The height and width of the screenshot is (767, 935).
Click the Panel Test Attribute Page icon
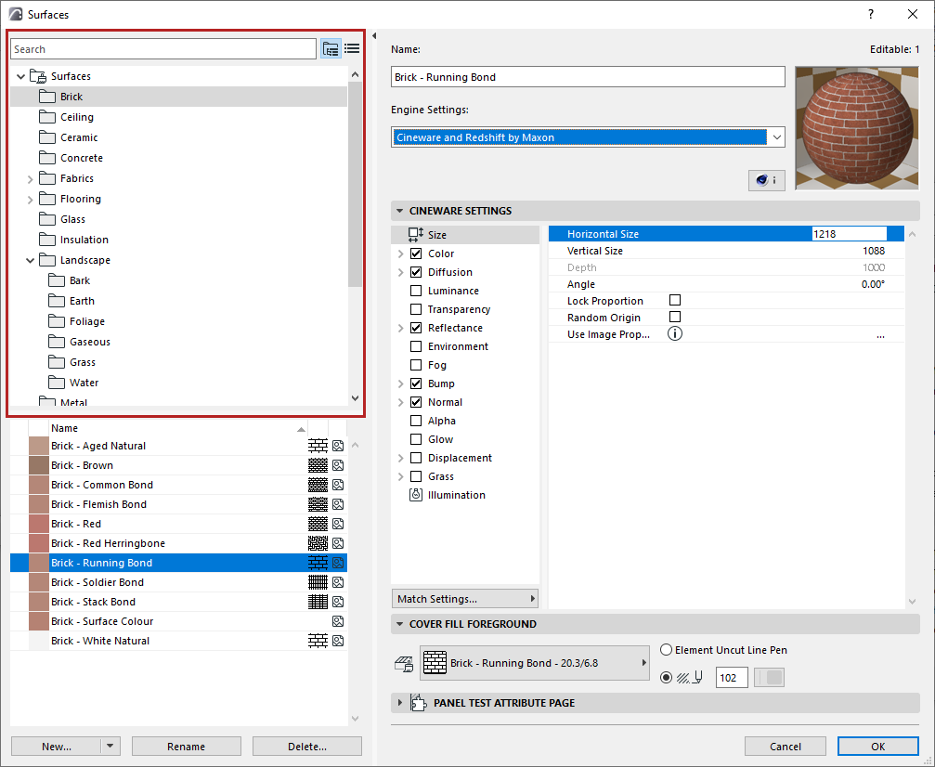click(418, 703)
